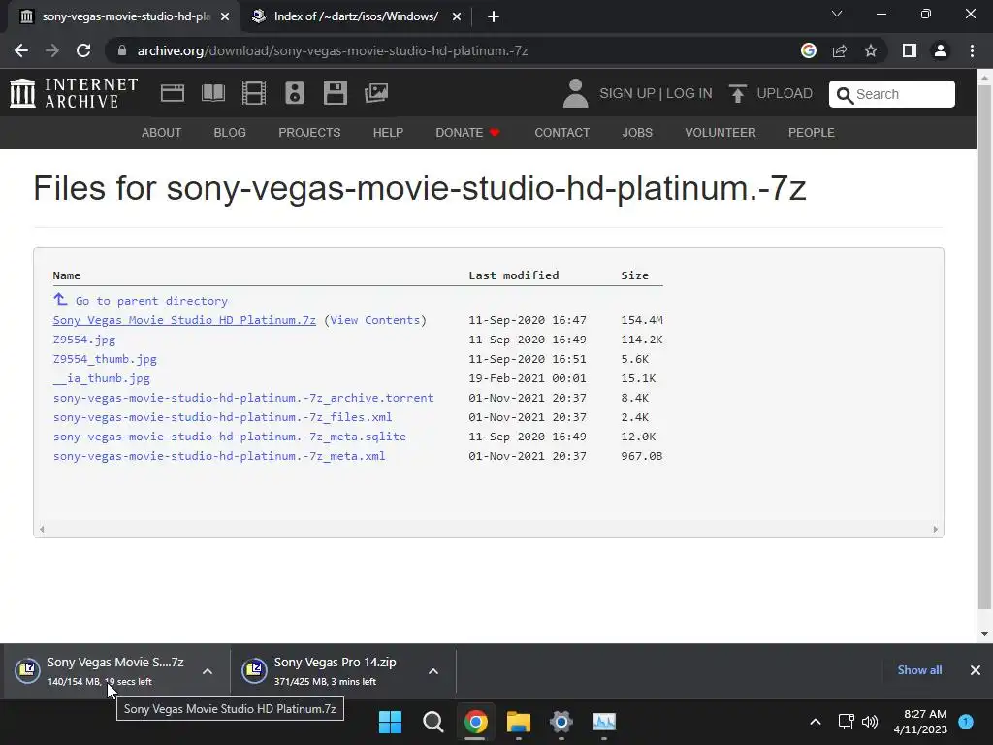Click the upload arrow icon

click(737, 94)
